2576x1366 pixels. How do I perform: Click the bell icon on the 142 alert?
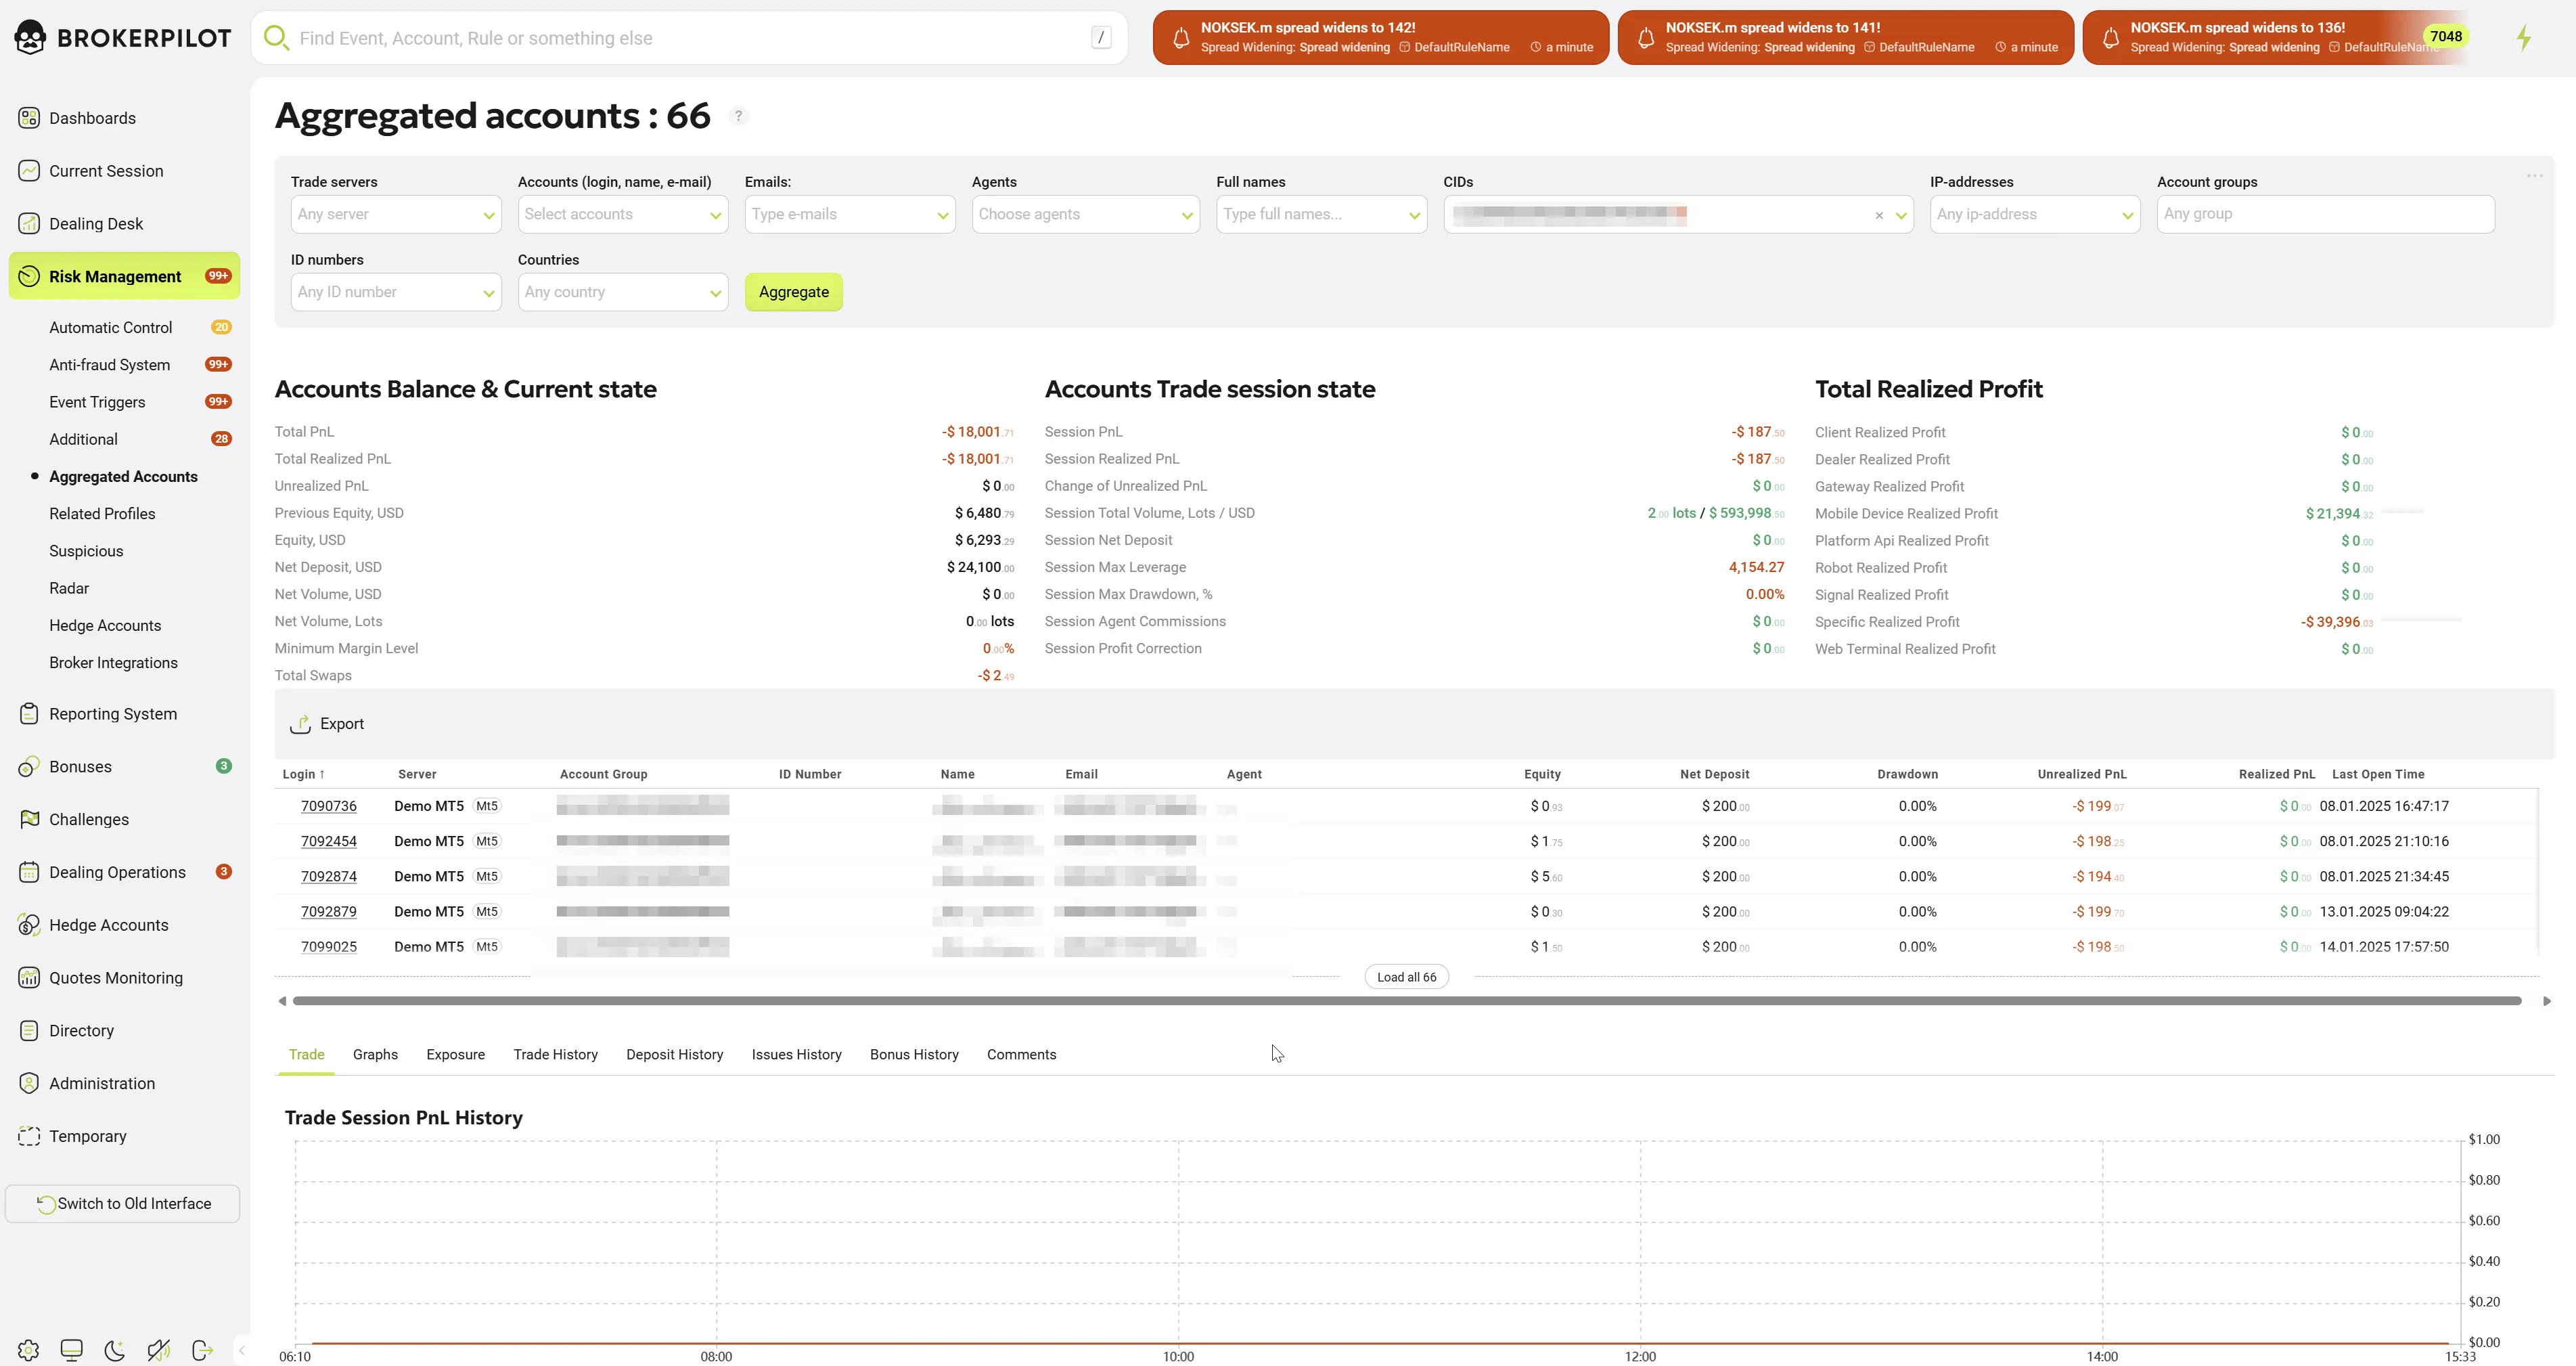[1181, 38]
